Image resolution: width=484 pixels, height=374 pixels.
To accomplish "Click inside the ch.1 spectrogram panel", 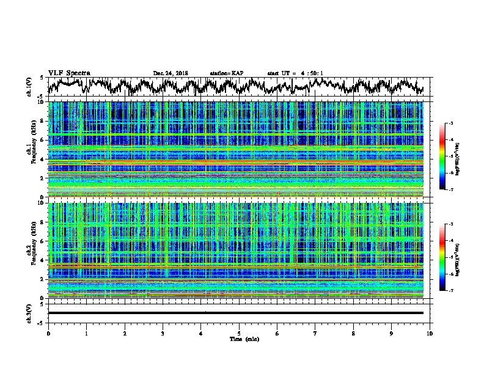I will 236,149.
